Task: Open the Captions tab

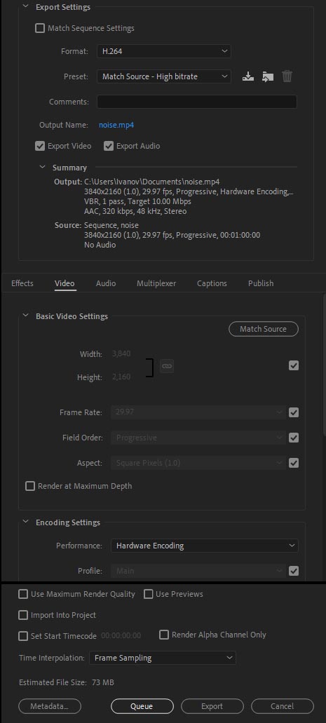Action: [x=212, y=283]
